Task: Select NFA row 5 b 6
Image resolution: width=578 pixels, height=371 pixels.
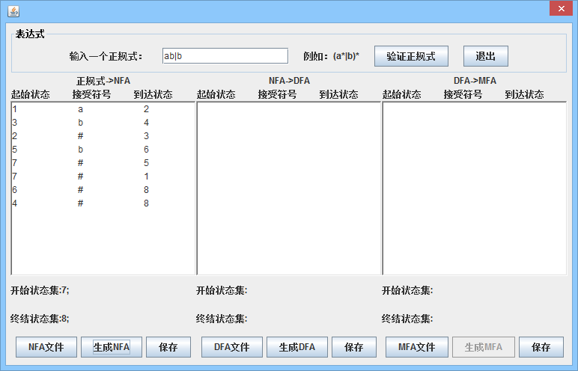Action: (103, 150)
